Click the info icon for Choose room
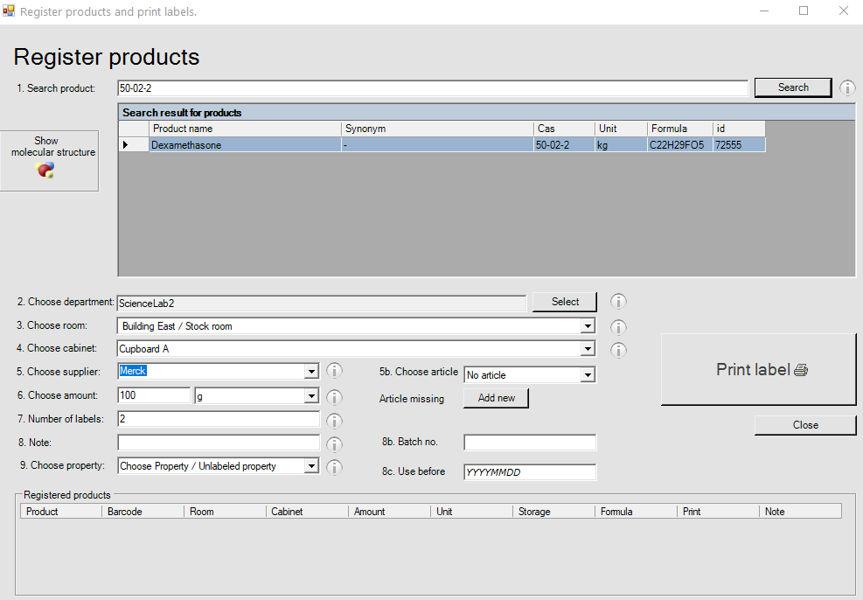The image size is (863, 600). (618, 327)
